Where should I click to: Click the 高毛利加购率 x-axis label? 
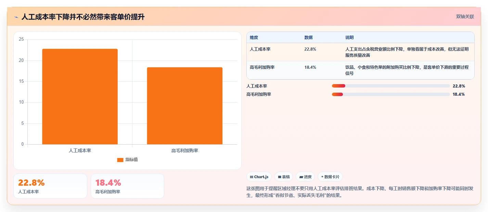[185, 150]
